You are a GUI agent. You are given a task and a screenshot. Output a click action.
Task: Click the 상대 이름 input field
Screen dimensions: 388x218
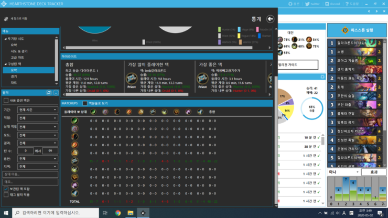(x=30, y=174)
